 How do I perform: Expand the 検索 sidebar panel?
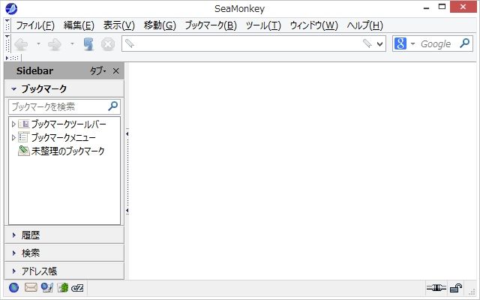click(64, 253)
